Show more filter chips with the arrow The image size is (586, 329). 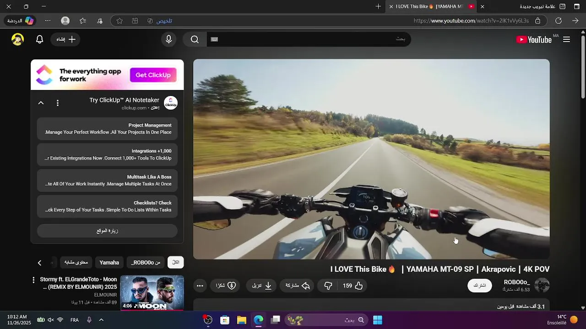pyautogui.click(x=39, y=263)
